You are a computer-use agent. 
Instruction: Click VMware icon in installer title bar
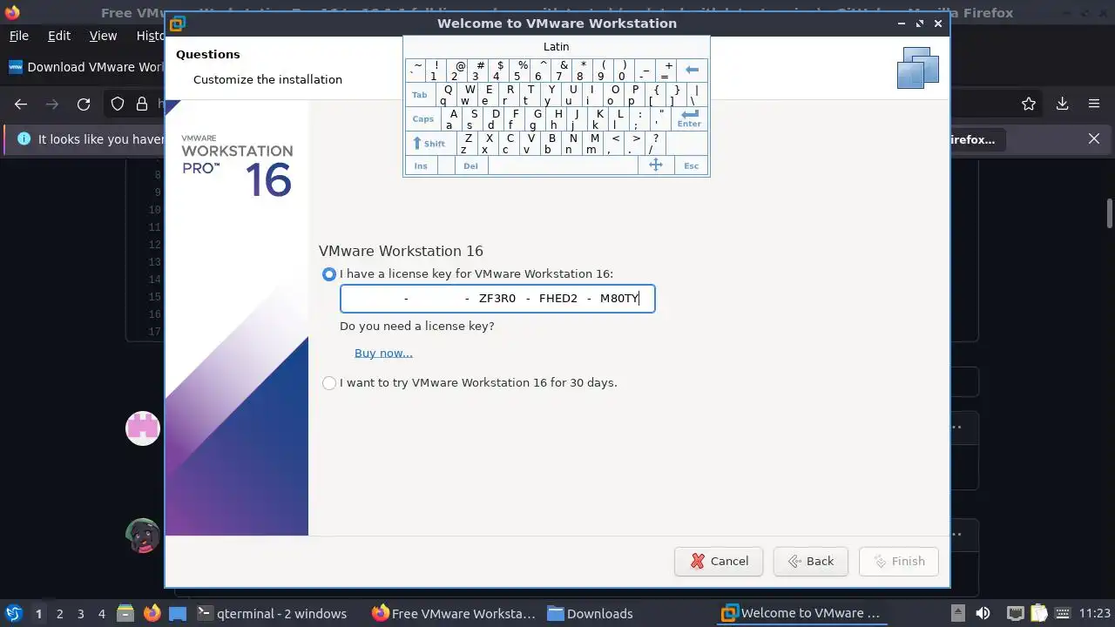tap(176, 24)
